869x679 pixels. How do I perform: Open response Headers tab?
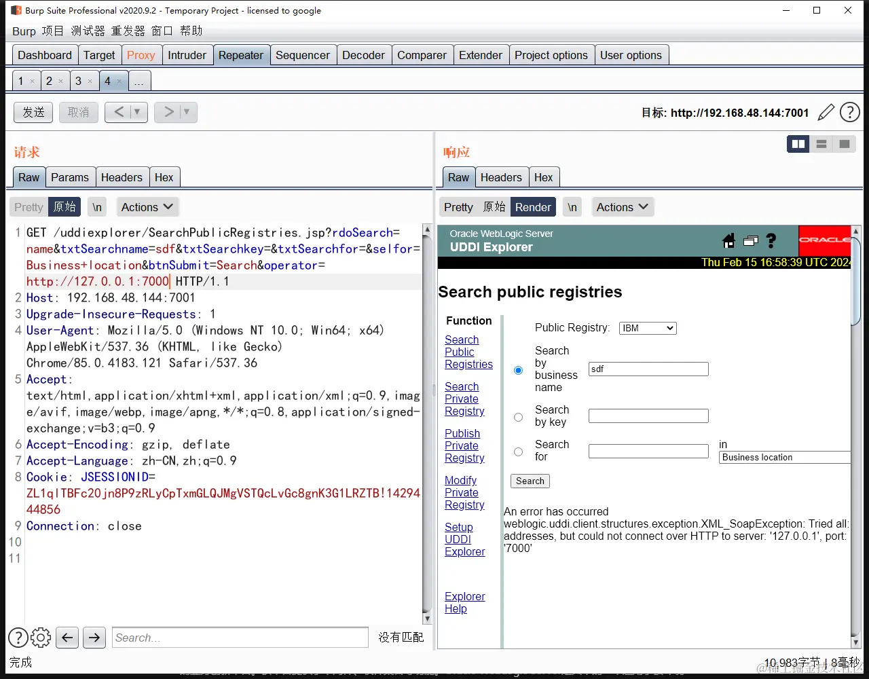(501, 177)
